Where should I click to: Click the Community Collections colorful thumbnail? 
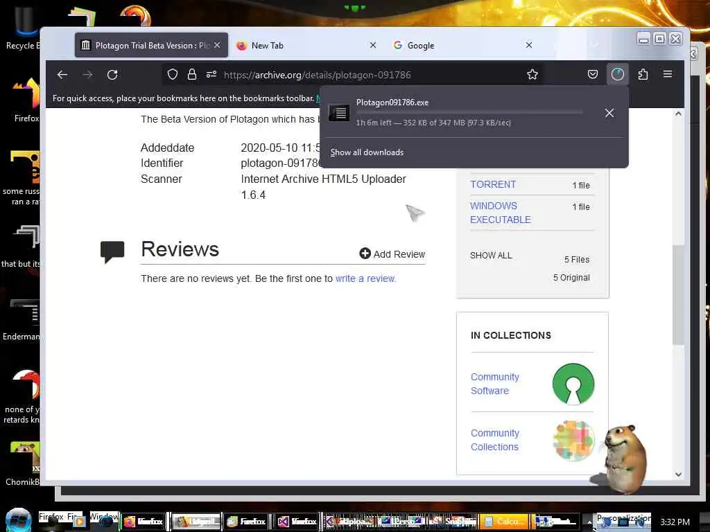click(x=573, y=440)
